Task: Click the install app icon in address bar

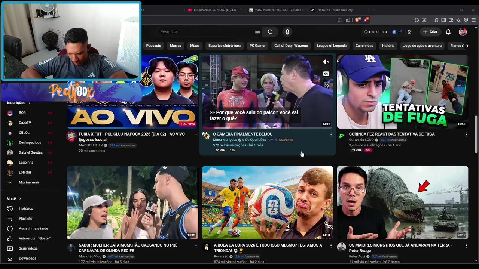Action: point(339,20)
